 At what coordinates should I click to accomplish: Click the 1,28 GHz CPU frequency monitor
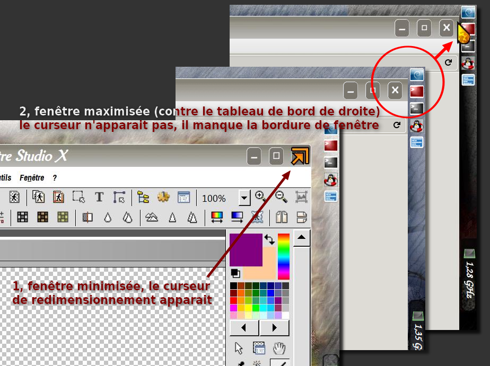click(469, 279)
